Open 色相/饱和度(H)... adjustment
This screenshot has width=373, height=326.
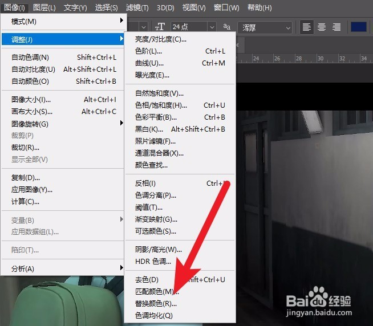(x=180, y=105)
